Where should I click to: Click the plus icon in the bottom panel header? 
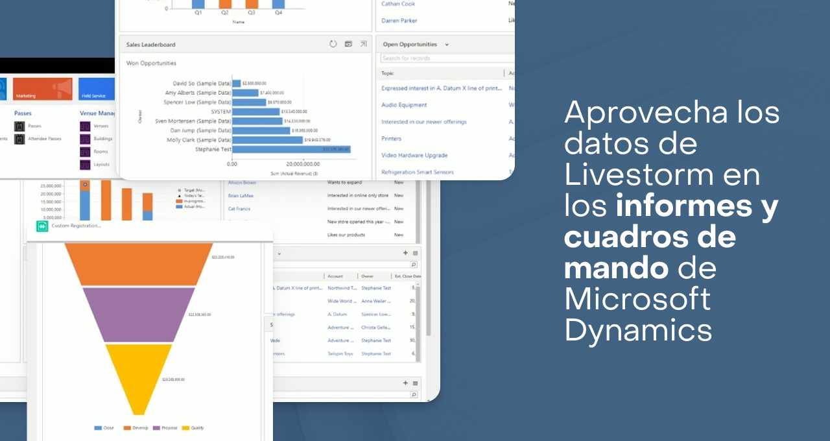(406, 383)
